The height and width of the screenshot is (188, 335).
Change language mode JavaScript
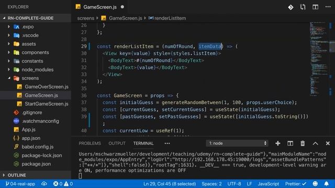tap(269, 184)
